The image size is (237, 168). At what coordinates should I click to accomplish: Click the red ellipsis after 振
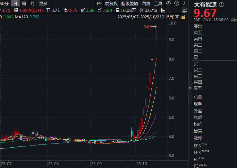click(169, 10)
